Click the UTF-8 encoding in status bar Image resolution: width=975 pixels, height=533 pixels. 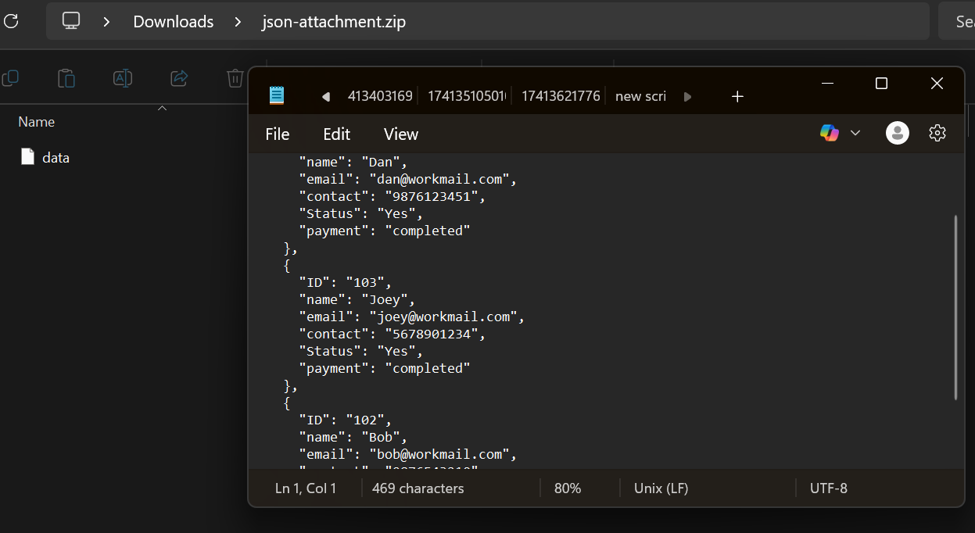828,488
